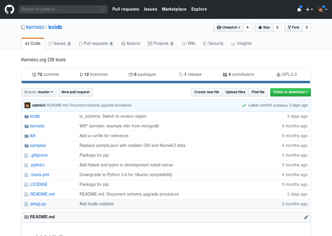Open commit message 'Add kcidb-validate'

(97, 204)
